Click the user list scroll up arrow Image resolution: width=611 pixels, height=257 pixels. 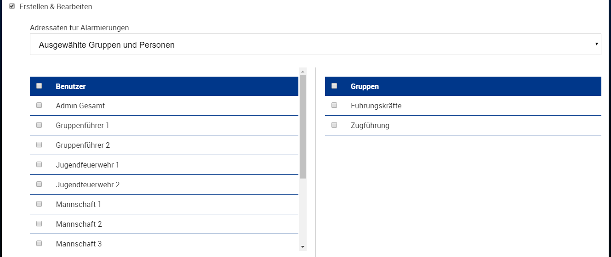coord(303,71)
